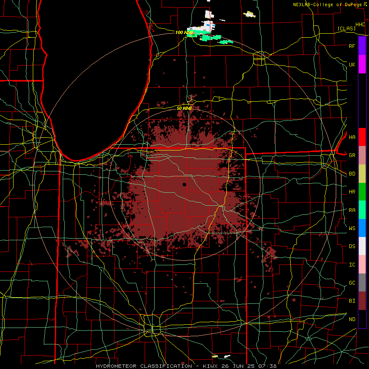The image size is (369, 369).
Task: Click the HA legend label
Action: 352,137
